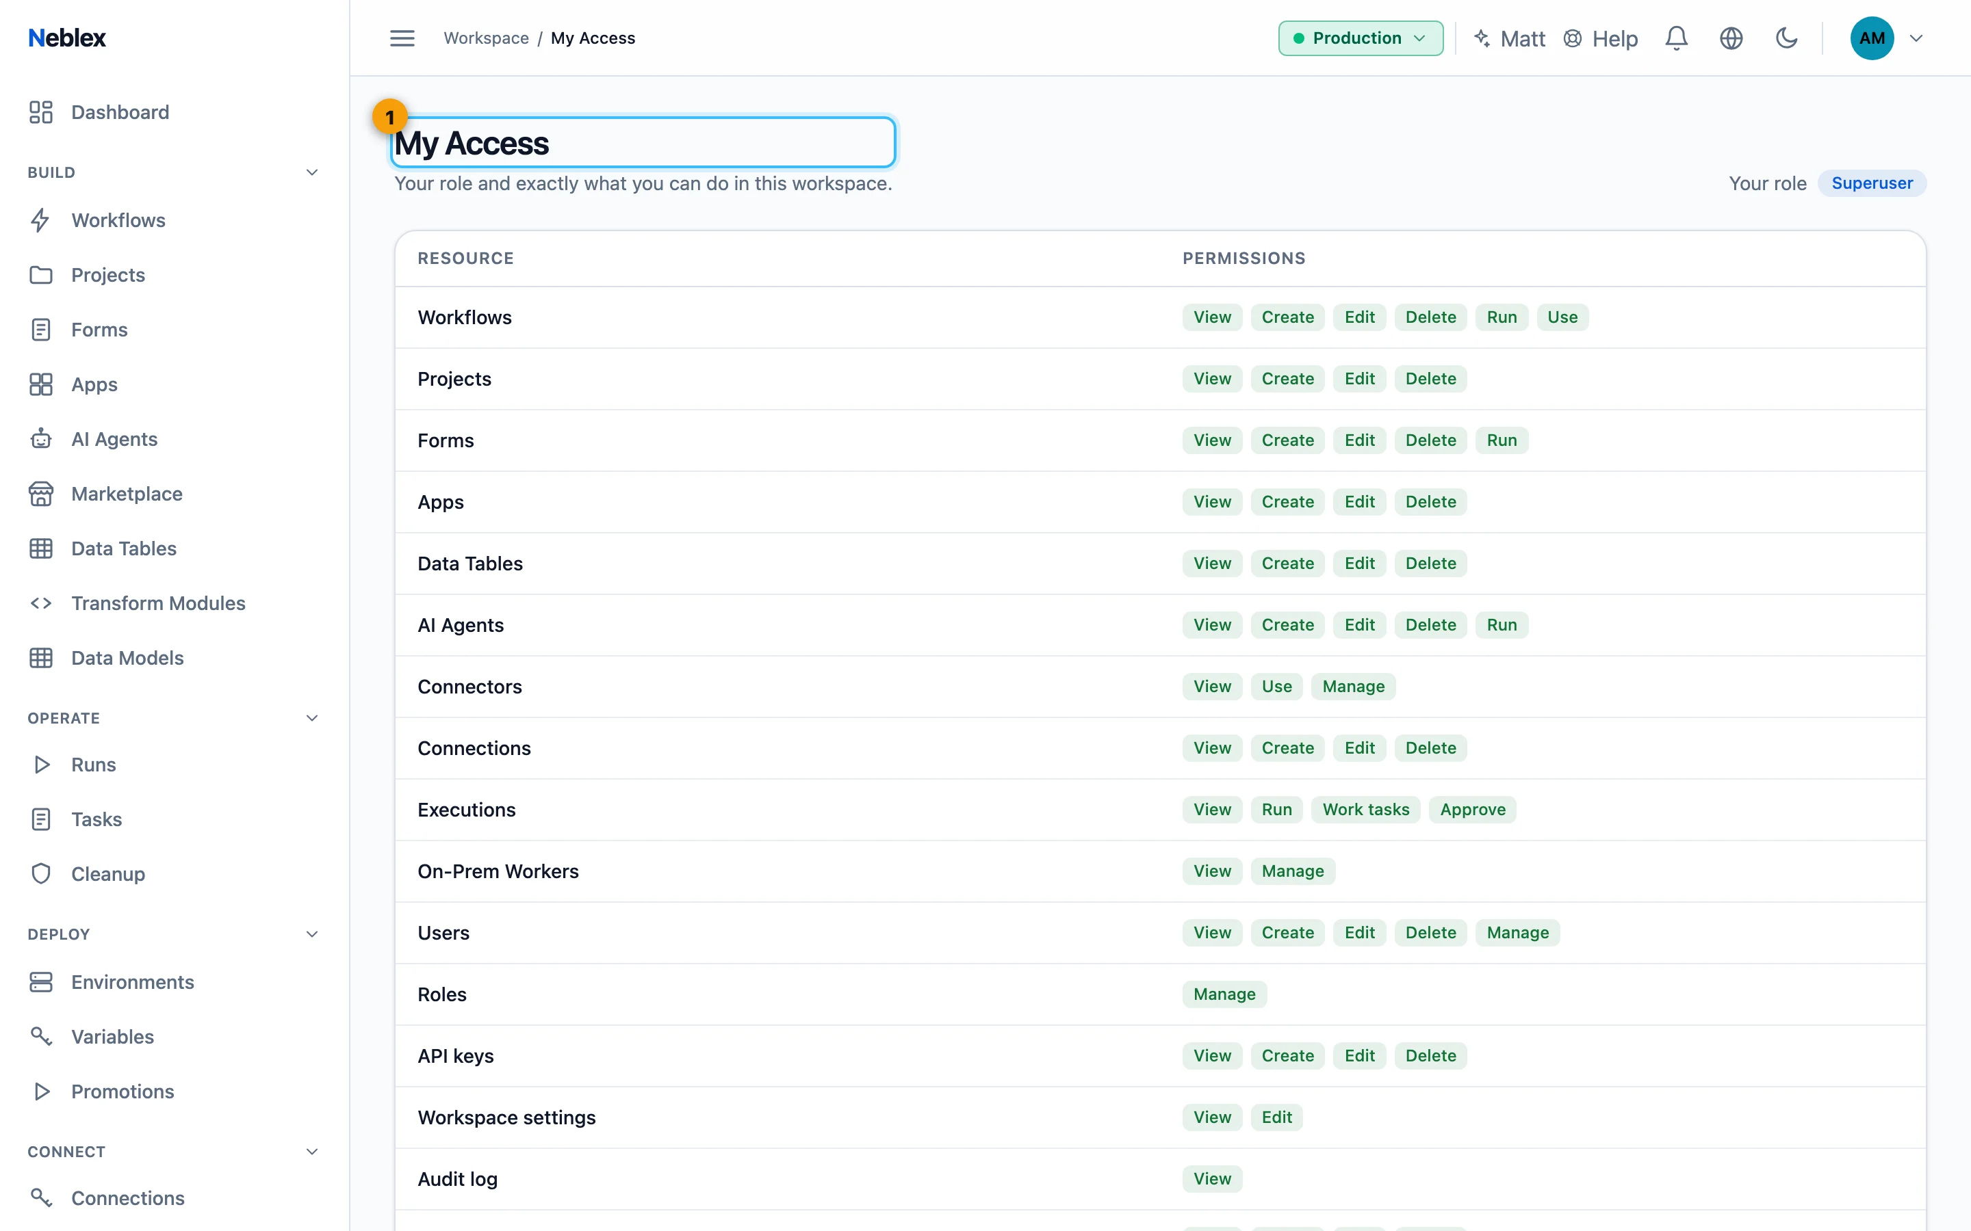Click the Workspace breadcrumb link

click(486, 38)
